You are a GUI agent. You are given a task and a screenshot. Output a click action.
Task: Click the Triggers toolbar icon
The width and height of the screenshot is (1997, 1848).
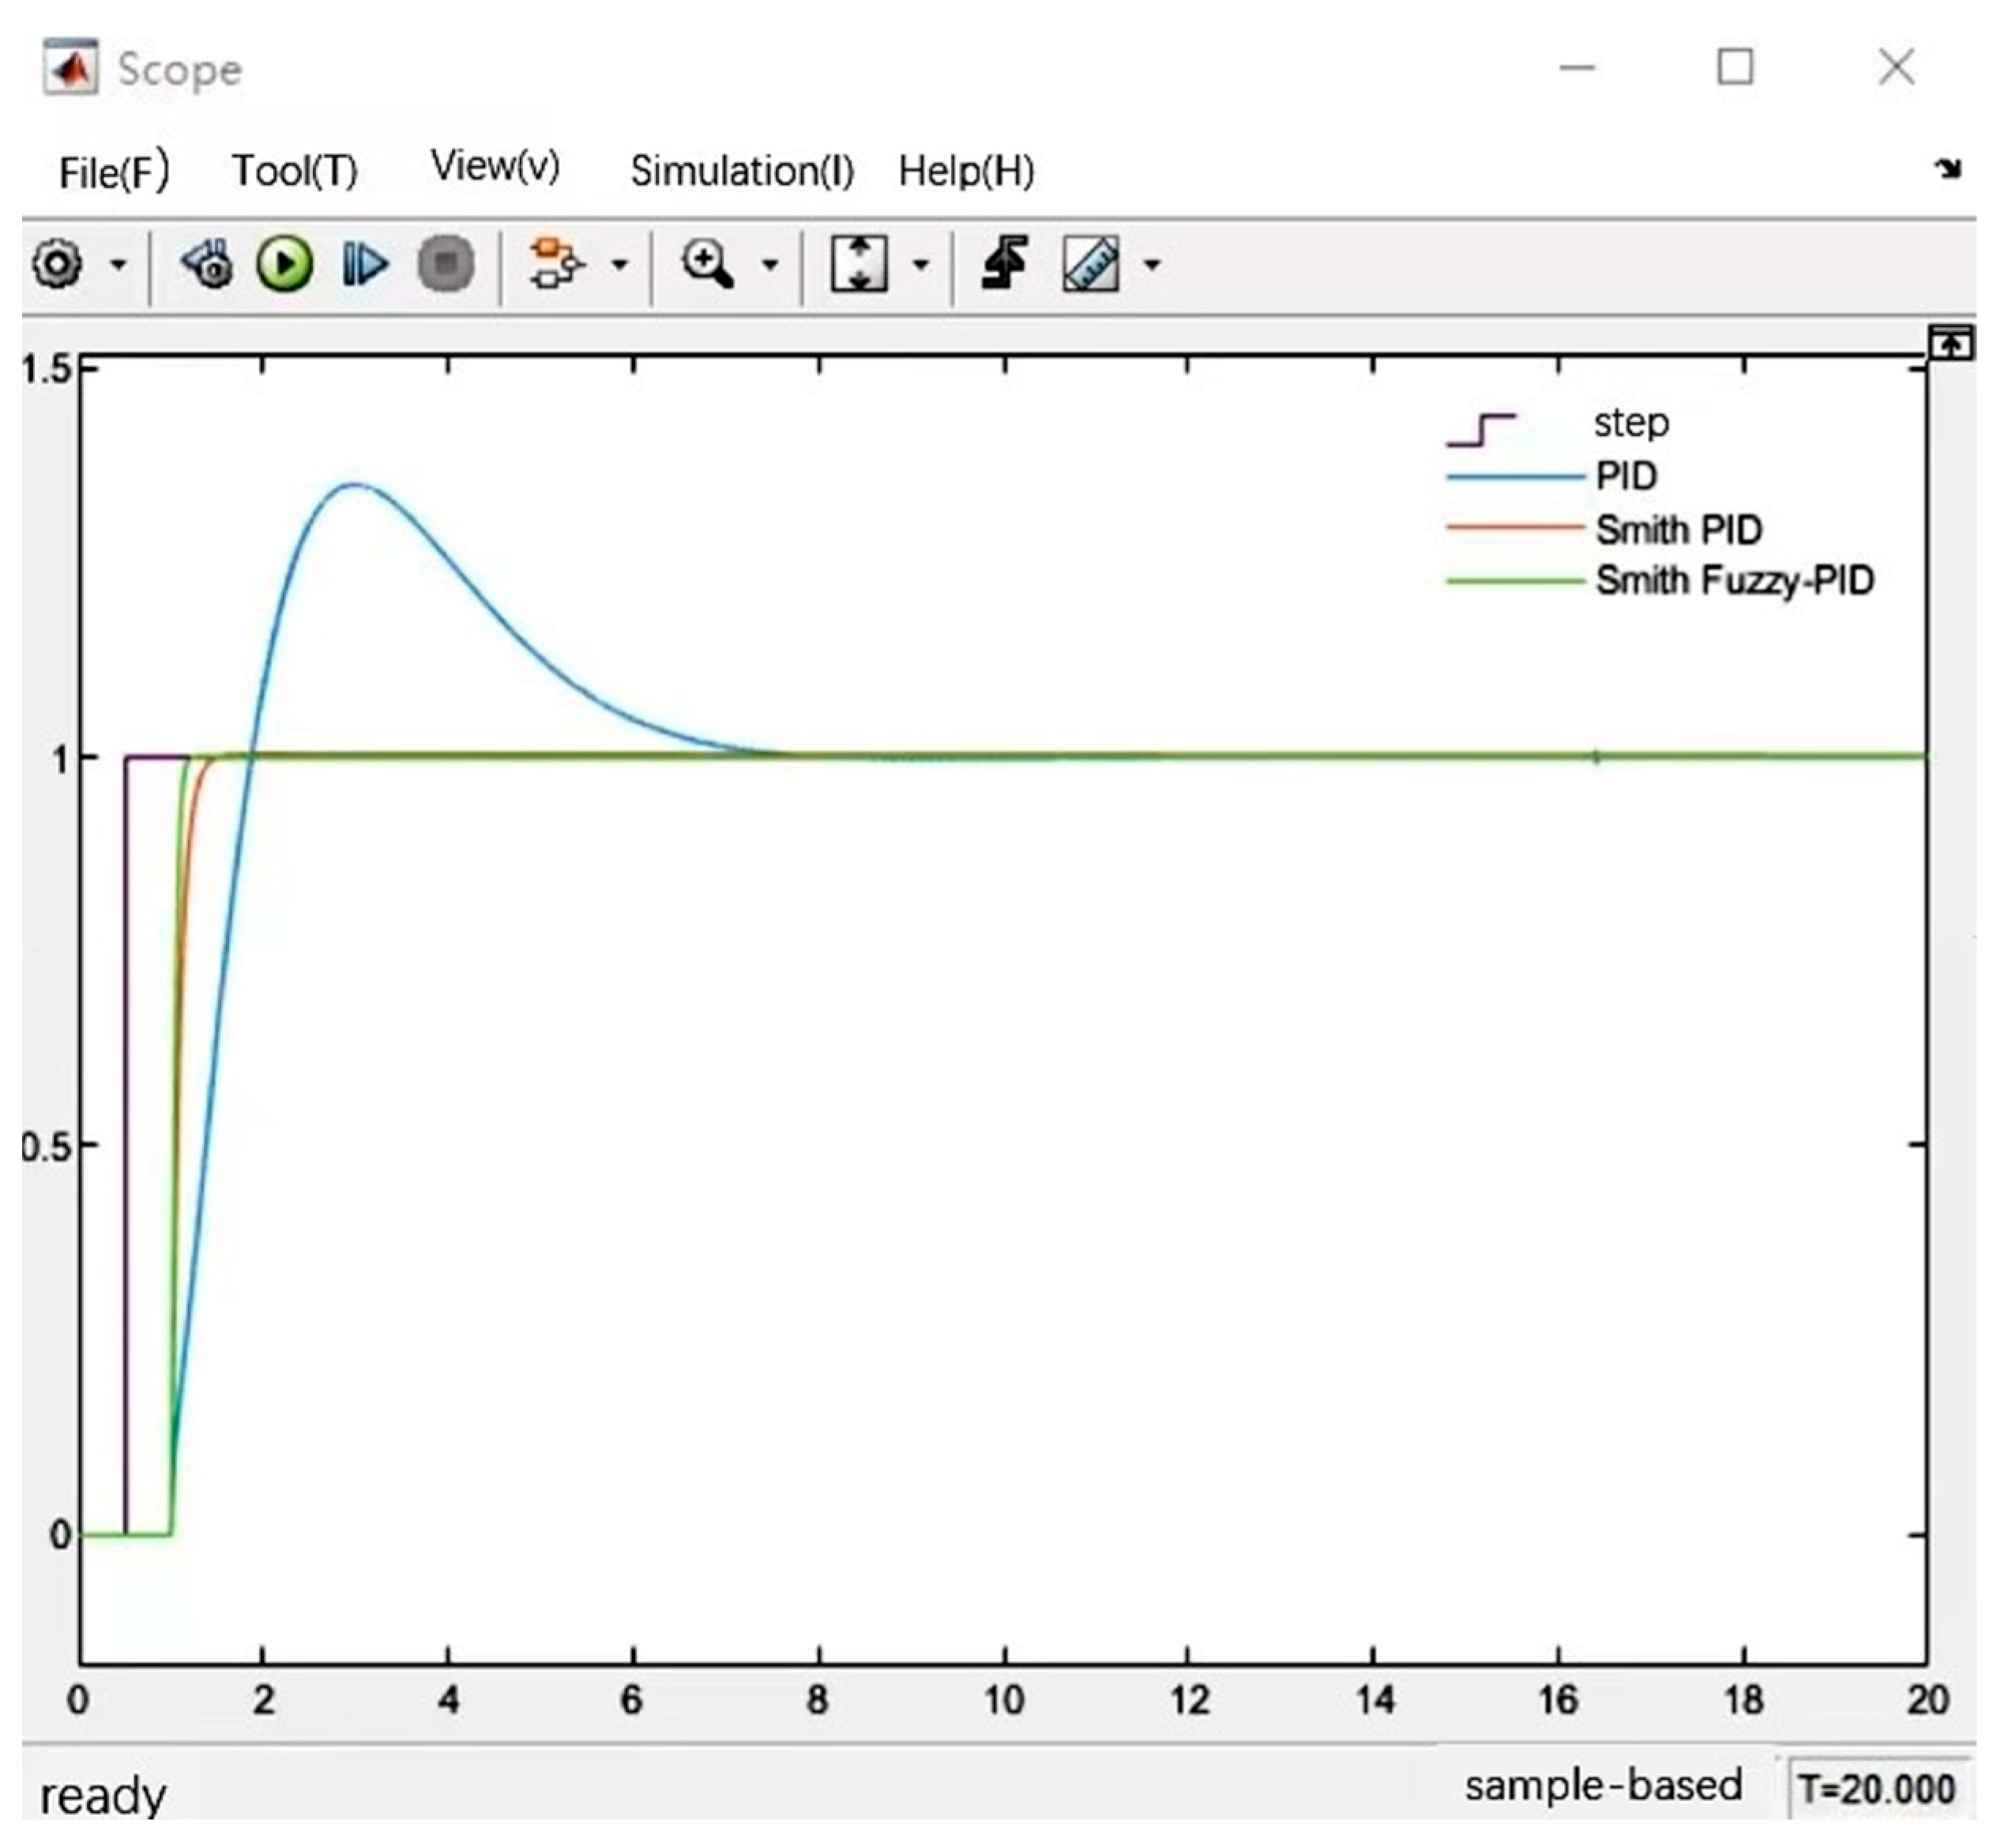[1005, 265]
